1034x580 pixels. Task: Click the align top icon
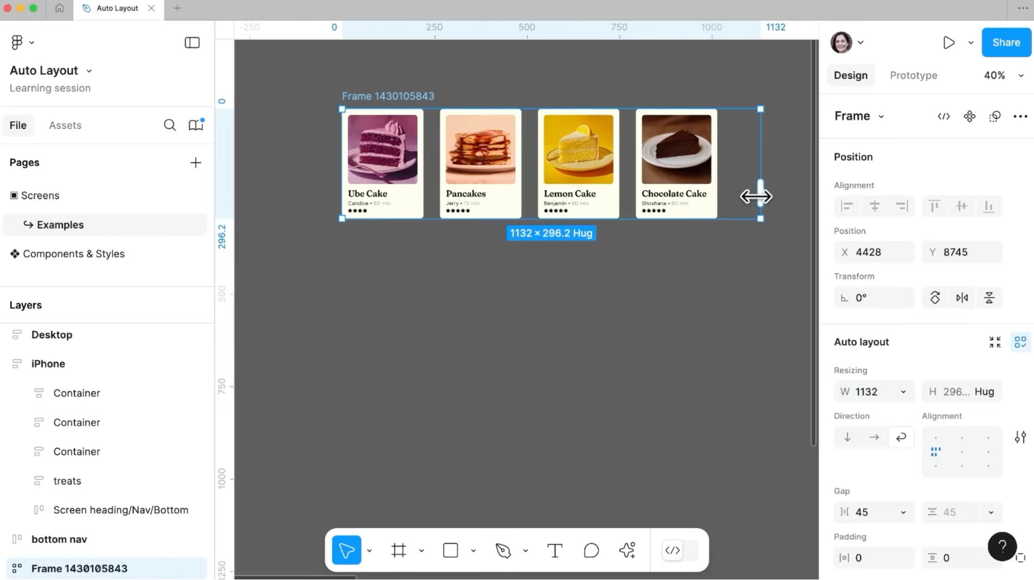tap(934, 206)
